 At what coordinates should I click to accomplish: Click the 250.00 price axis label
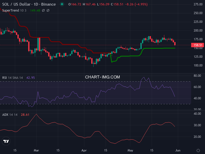pos(198,13)
